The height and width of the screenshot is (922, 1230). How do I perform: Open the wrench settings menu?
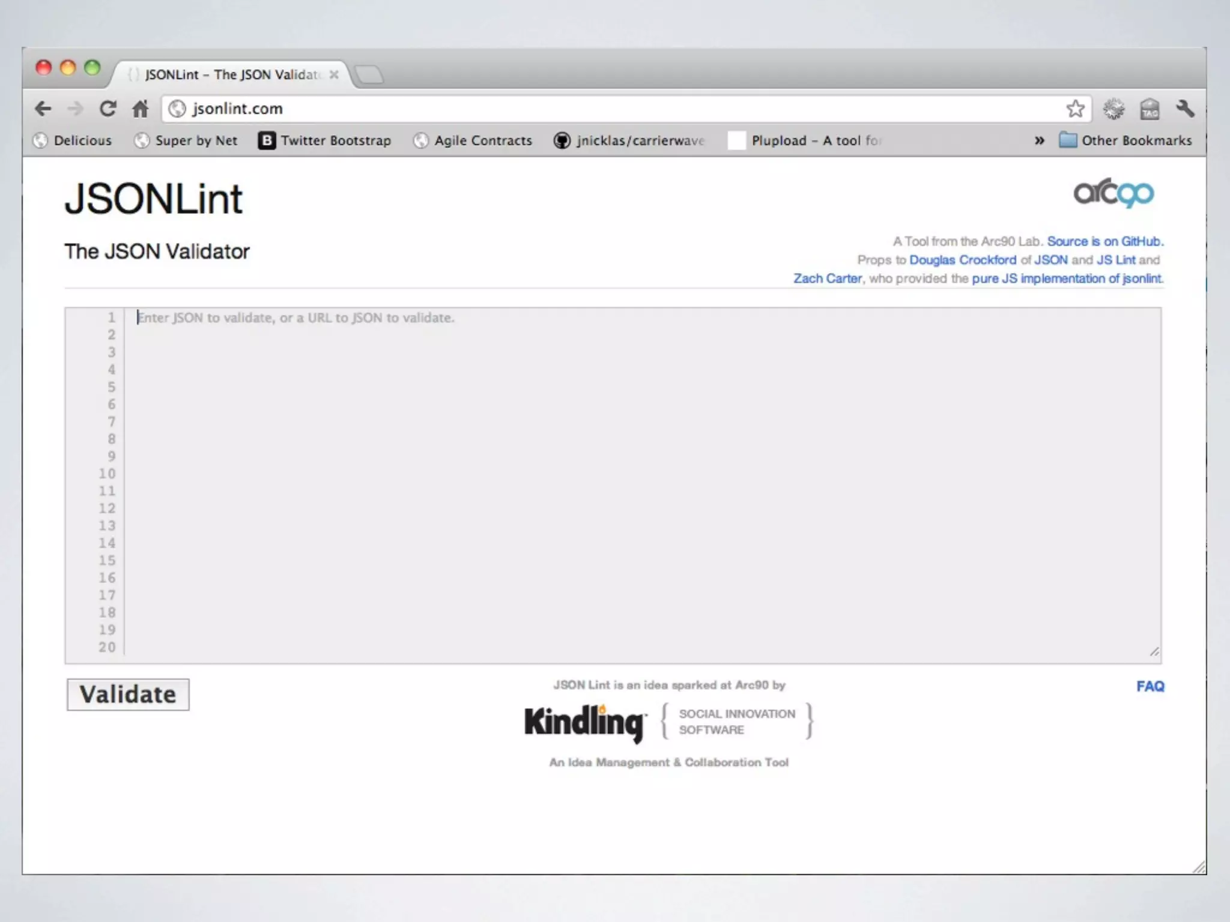tap(1185, 109)
